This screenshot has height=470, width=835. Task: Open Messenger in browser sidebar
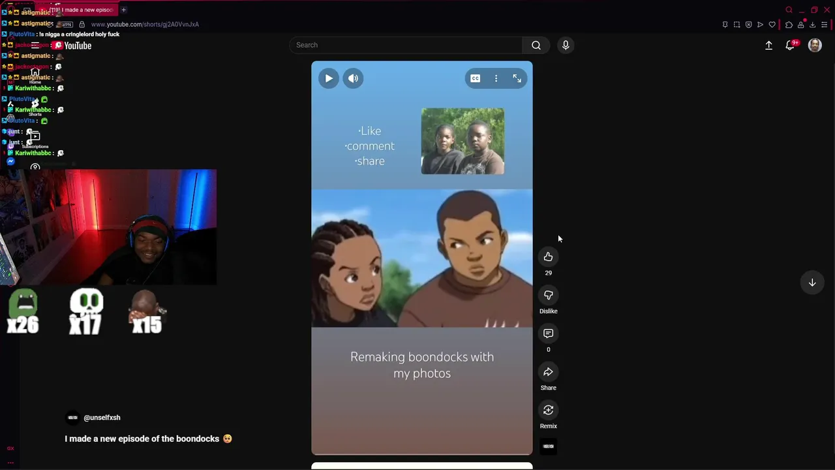coord(10,161)
